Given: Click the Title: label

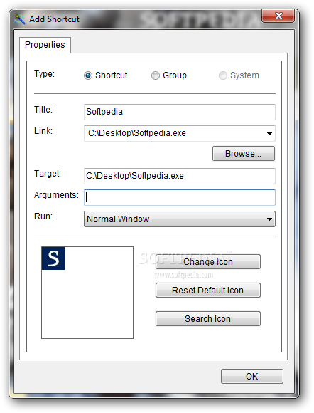Looking at the screenshot, I should pos(43,110).
